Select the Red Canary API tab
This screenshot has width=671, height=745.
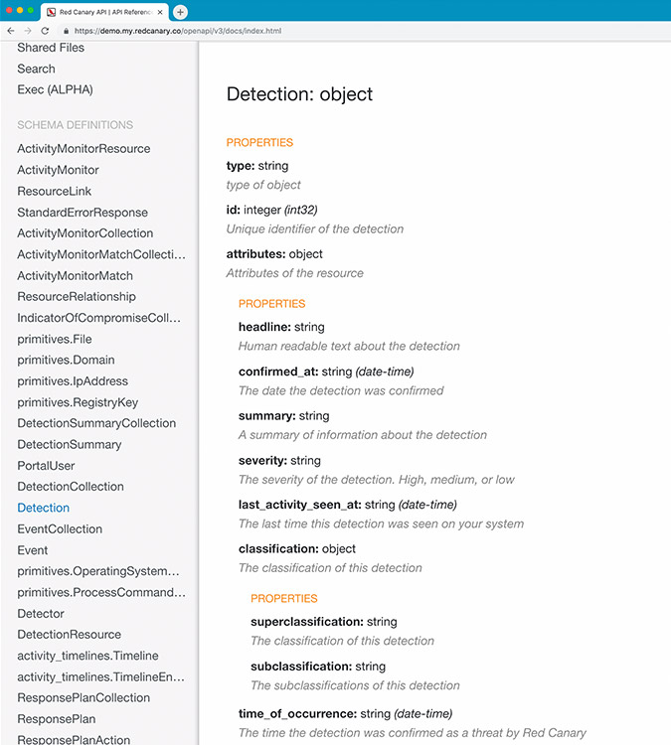[104, 12]
